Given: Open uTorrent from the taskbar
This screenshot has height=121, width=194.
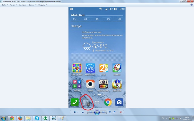Looking at the screenshot, I should [45, 118].
